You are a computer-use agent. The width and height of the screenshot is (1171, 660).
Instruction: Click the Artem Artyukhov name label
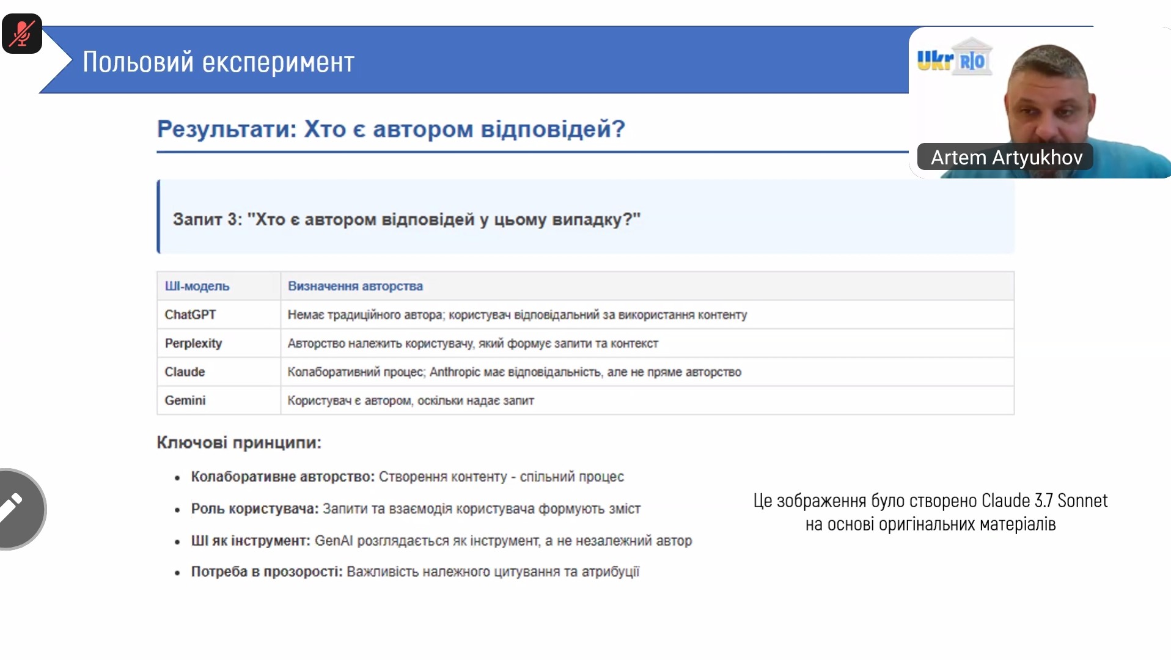pyautogui.click(x=1006, y=158)
